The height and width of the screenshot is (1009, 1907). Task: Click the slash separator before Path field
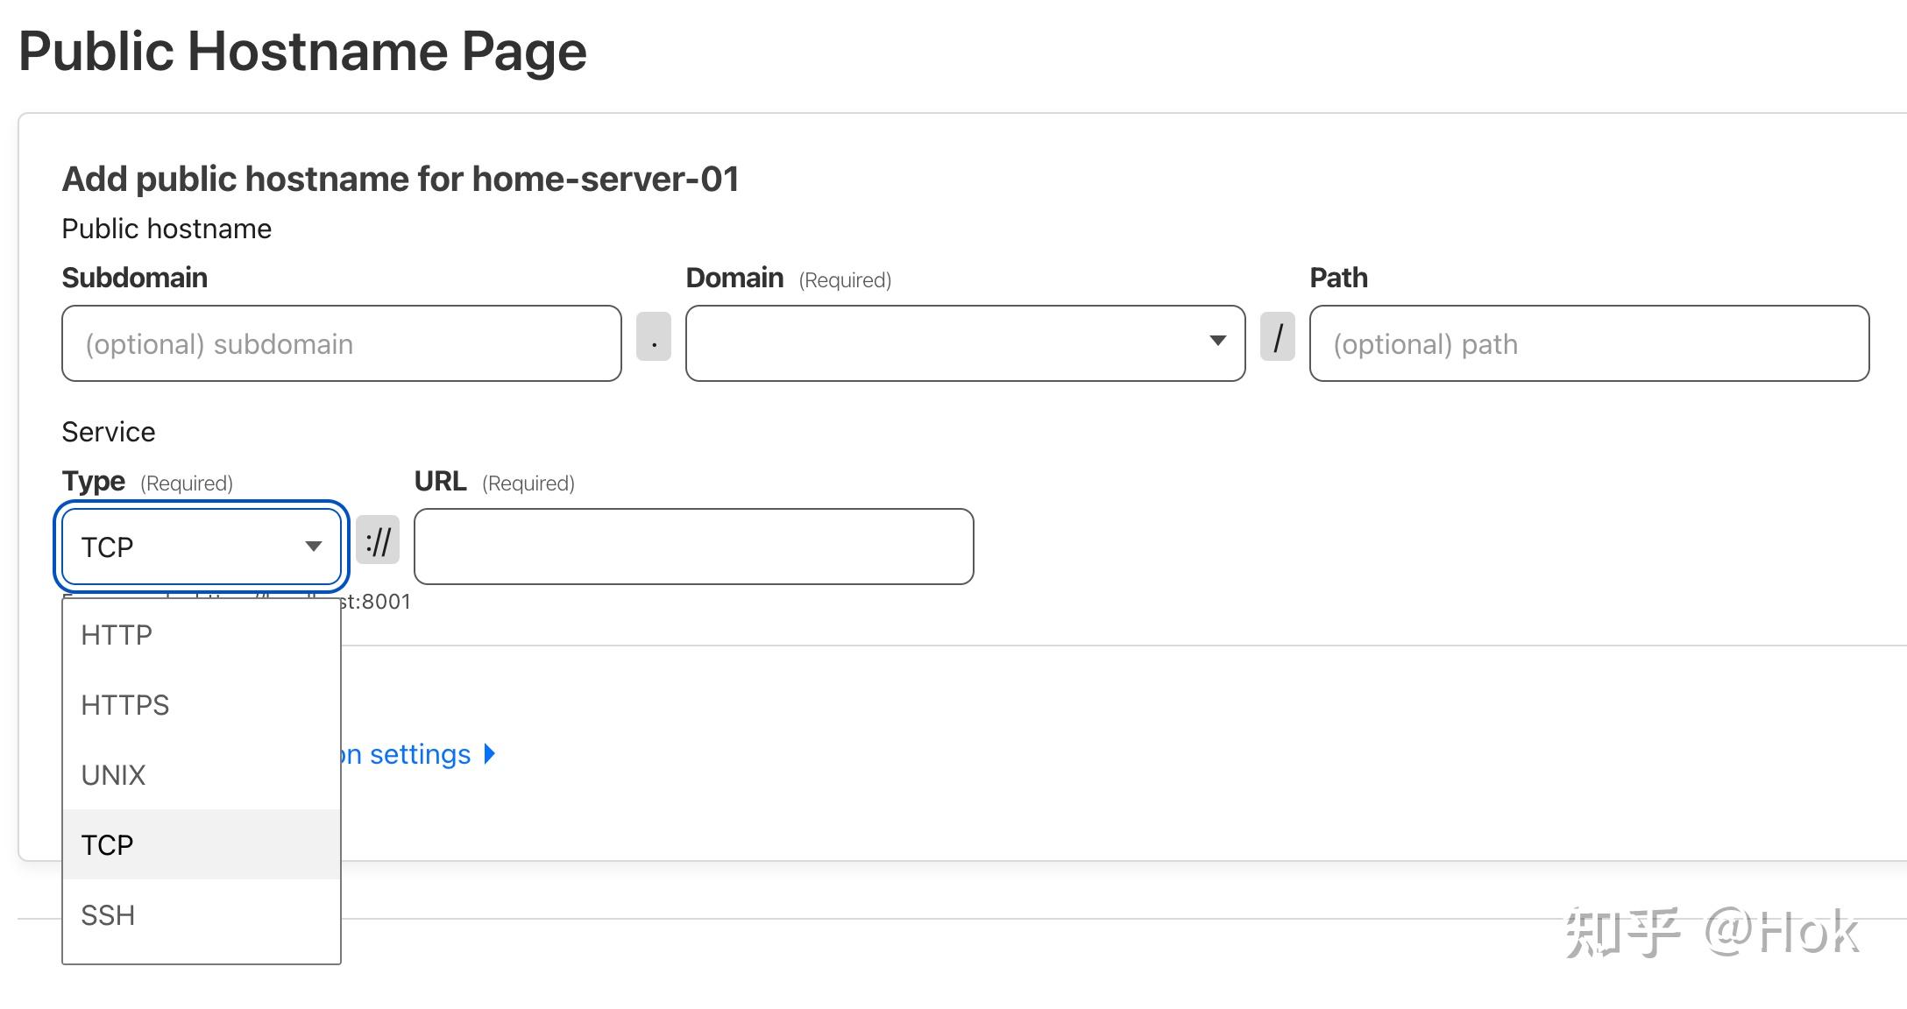pyautogui.click(x=1277, y=336)
